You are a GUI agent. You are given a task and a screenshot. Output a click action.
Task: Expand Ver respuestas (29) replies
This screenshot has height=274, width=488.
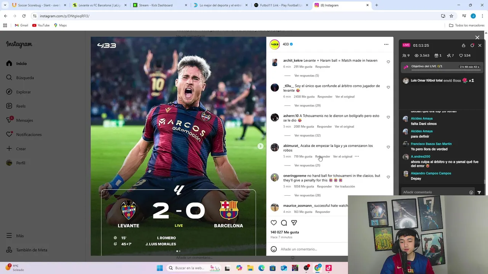[307, 105]
